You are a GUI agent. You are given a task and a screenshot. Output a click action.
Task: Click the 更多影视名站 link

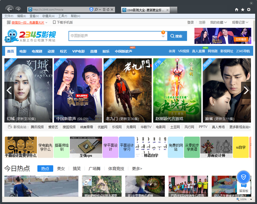click(x=240, y=127)
